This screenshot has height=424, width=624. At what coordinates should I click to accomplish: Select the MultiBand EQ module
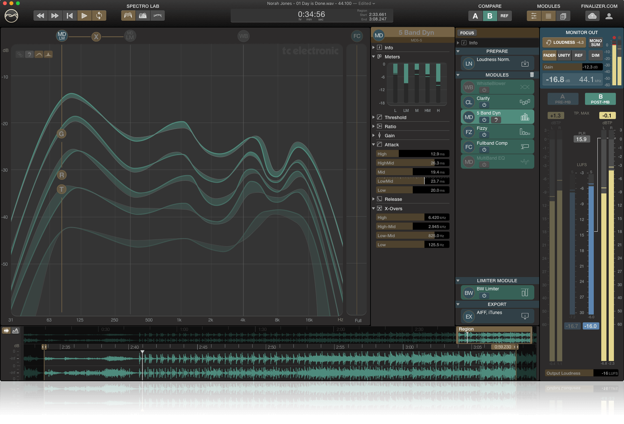(x=497, y=162)
